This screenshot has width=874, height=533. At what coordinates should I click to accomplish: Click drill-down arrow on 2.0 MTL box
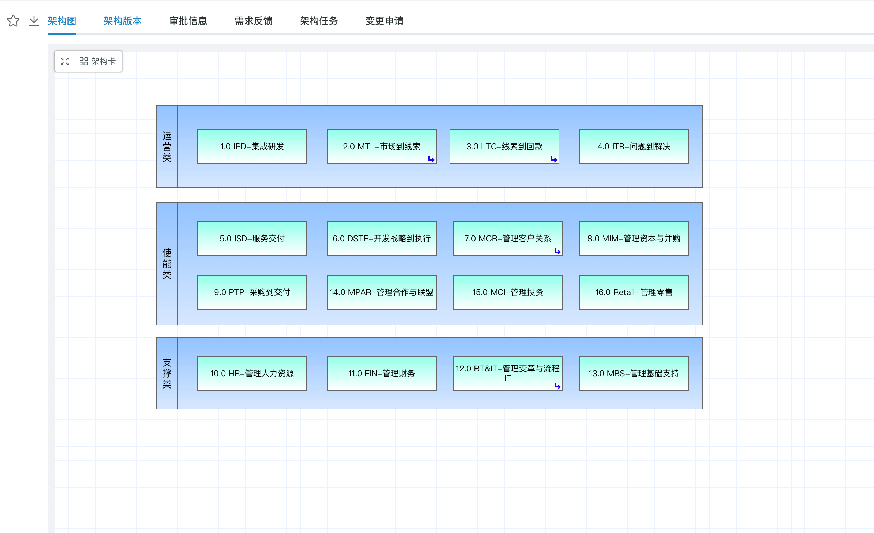431,159
